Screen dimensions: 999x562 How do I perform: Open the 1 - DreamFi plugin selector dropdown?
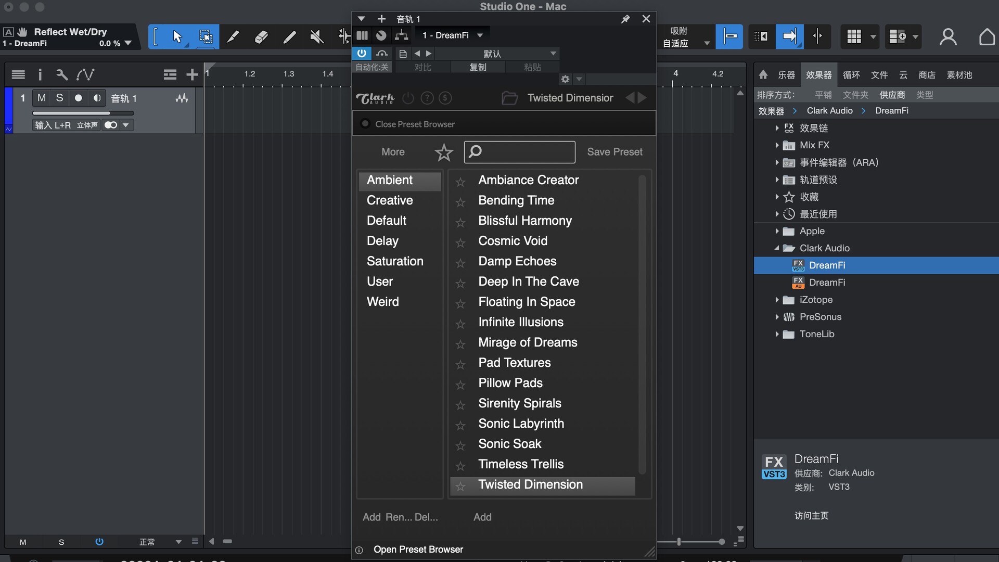click(x=452, y=35)
